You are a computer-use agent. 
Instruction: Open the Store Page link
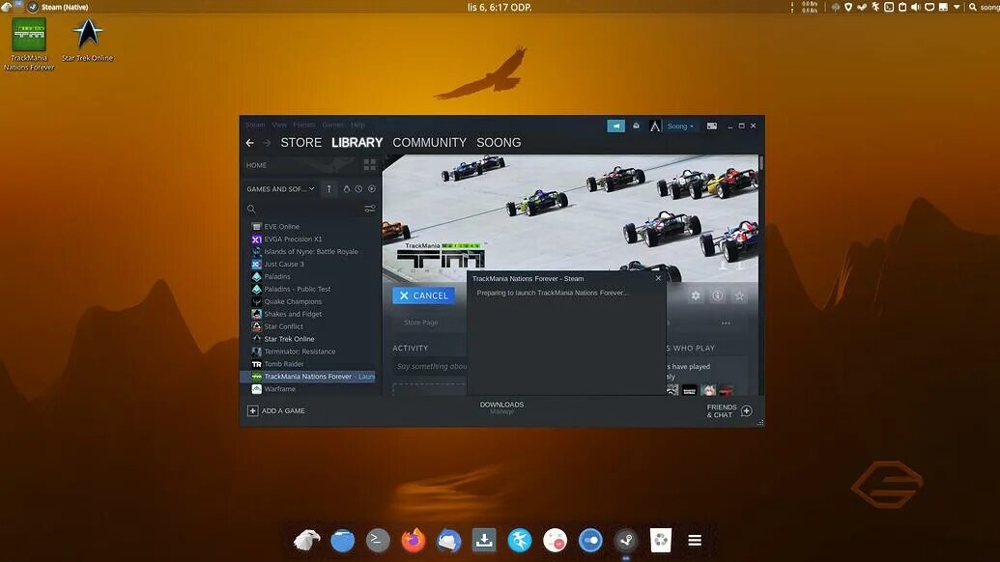421,323
